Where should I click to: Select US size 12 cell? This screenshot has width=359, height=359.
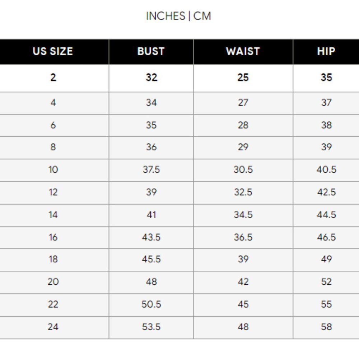pos(53,192)
